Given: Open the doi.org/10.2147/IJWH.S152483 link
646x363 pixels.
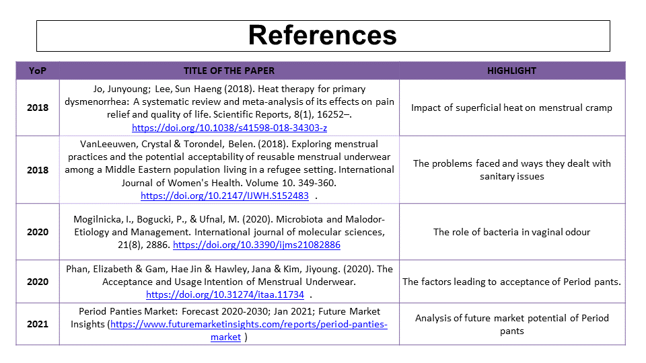Looking at the screenshot, I should point(225,196).
